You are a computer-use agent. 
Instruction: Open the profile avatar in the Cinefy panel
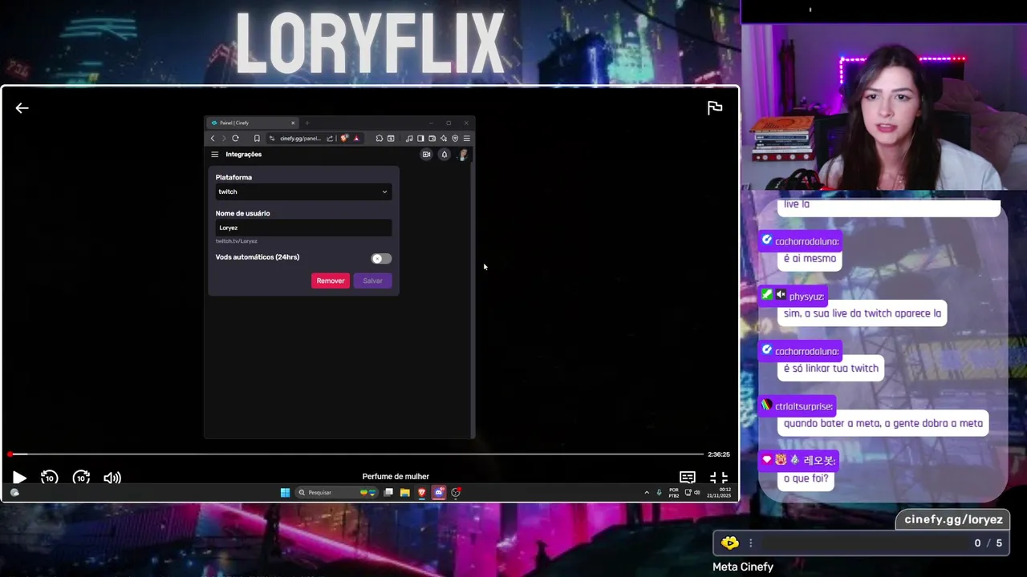pyautogui.click(x=463, y=155)
